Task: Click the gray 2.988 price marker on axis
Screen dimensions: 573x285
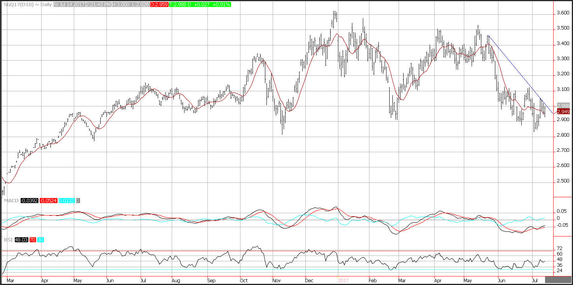Action: 563,106
